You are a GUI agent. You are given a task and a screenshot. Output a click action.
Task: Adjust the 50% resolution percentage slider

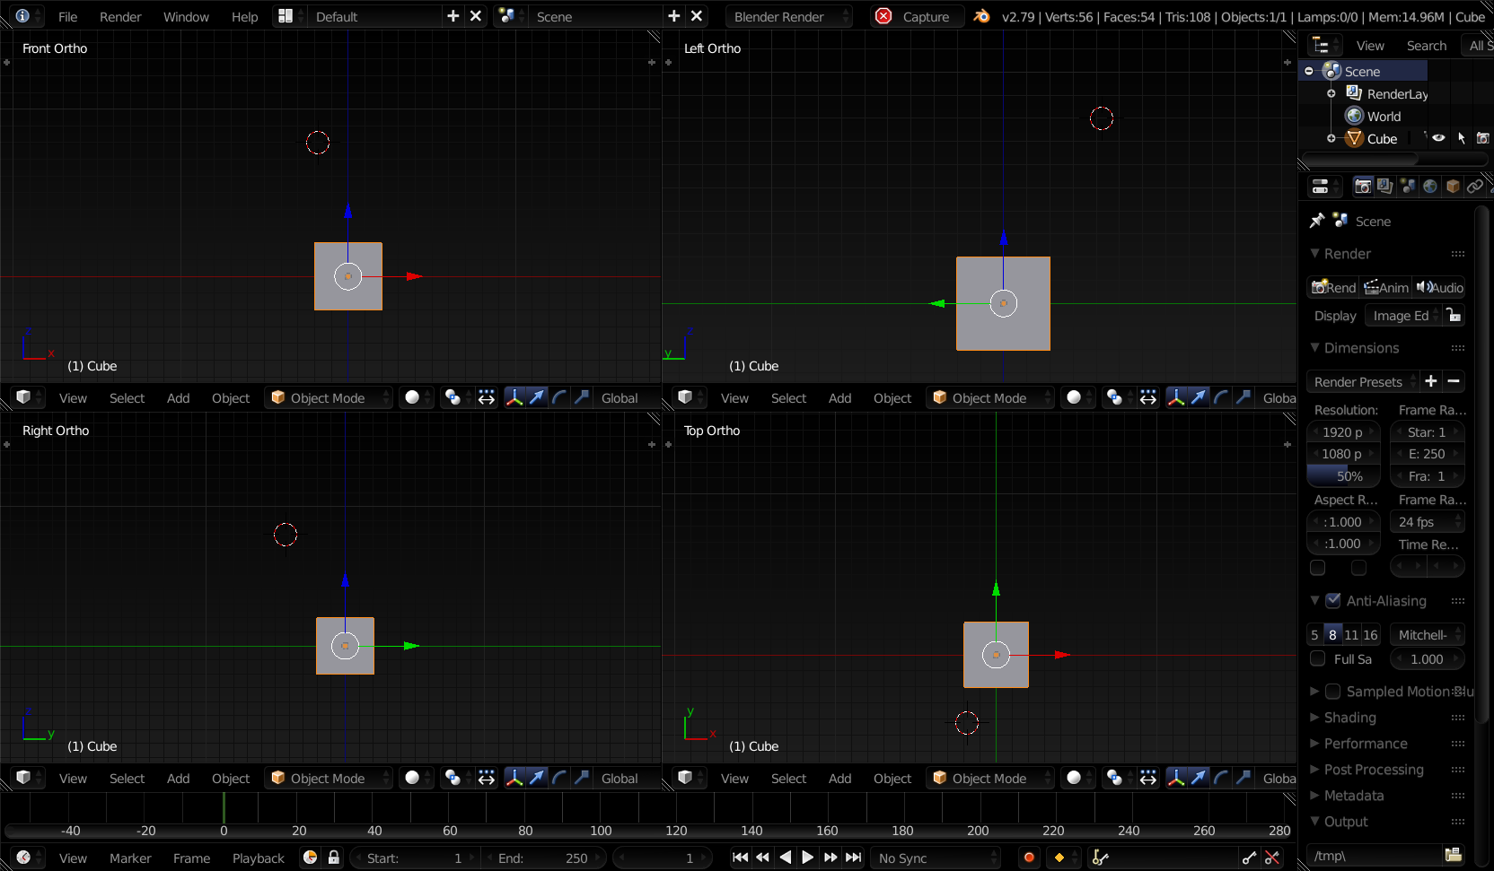(x=1342, y=475)
